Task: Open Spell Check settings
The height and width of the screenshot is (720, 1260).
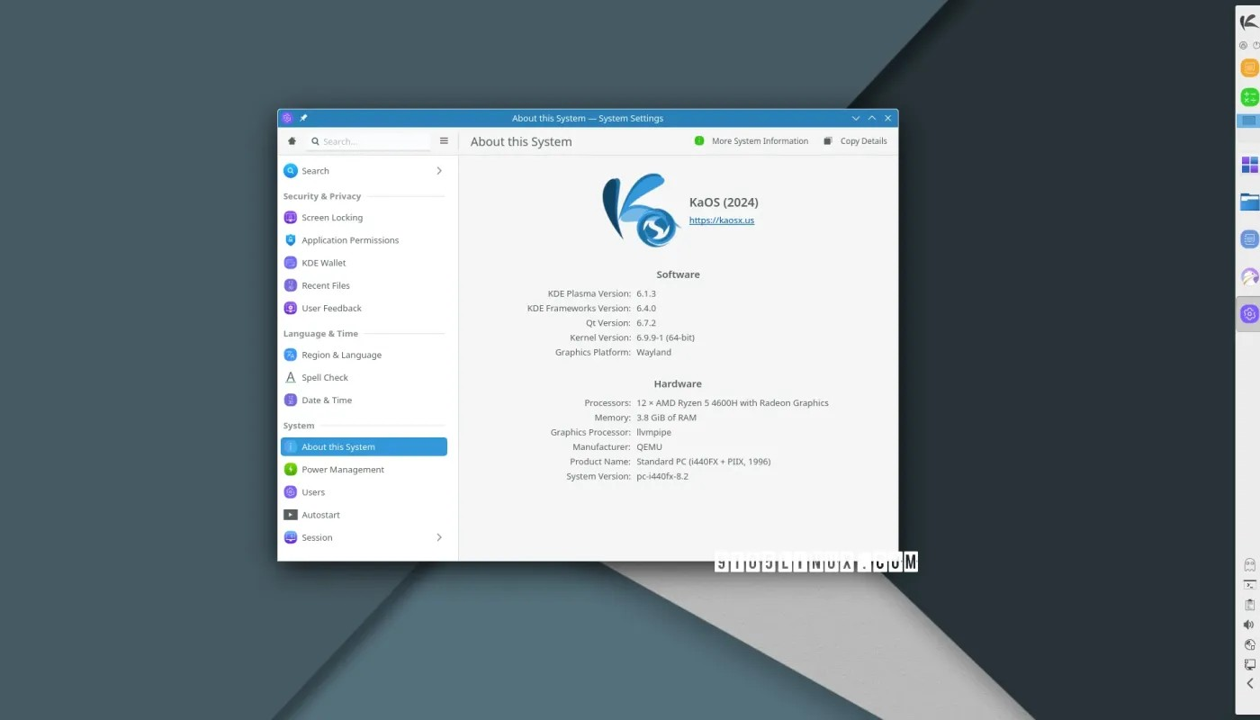Action: coord(364,378)
